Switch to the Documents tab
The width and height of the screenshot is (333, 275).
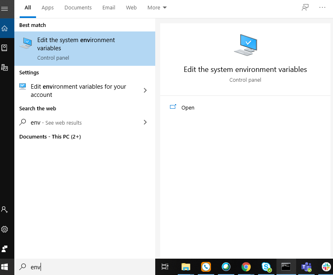78,8
